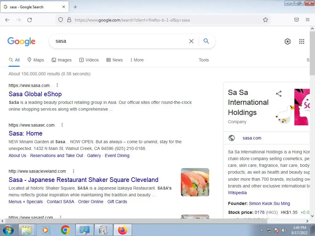Viewport: 315px width, 236px height.
Task: Share the Sa Sa knowledge panel
Action: pyautogui.click(x=279, y=93)
